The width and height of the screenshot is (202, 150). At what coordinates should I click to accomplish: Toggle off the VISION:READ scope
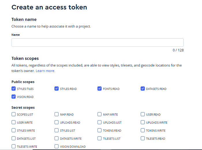pyautogui.click(x=14, y=96)
